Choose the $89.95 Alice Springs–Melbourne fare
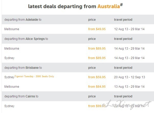 coord(97,49)
